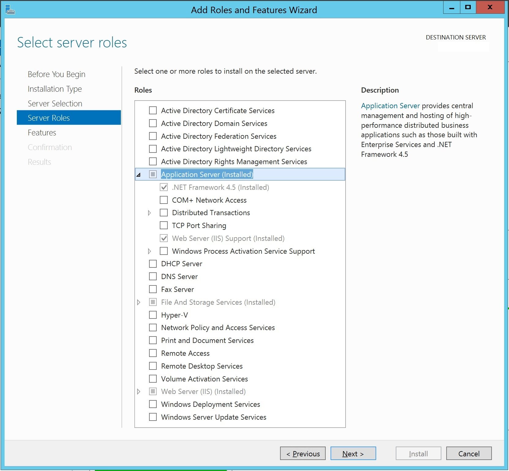
Task: Click the Previous button
Action: pyautogui.click(x=303, y=453)
